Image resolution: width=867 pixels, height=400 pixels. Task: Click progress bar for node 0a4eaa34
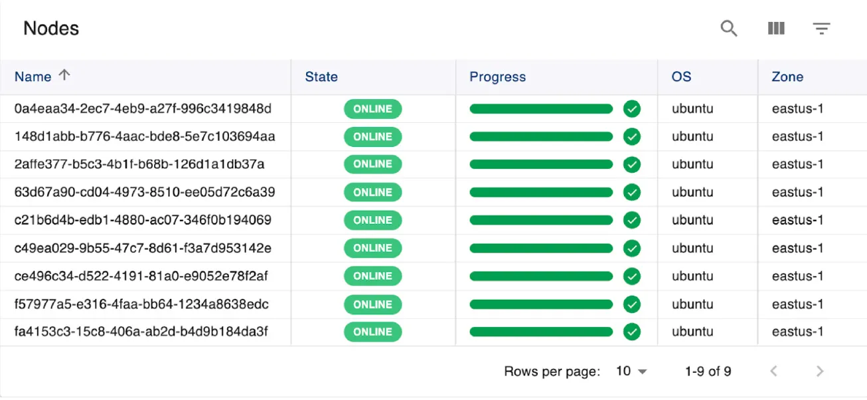coord(541,109)
